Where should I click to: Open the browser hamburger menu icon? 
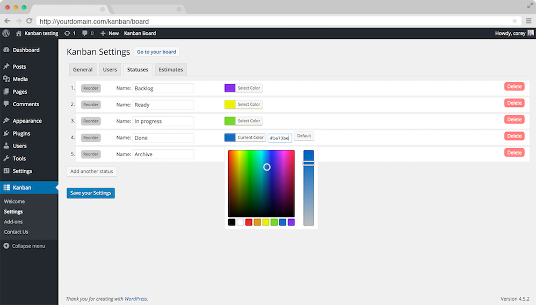[528, 21]
